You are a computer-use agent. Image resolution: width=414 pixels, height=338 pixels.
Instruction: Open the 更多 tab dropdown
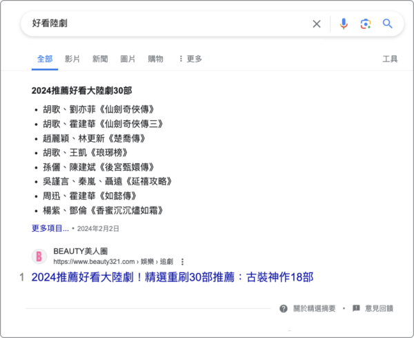190,59
